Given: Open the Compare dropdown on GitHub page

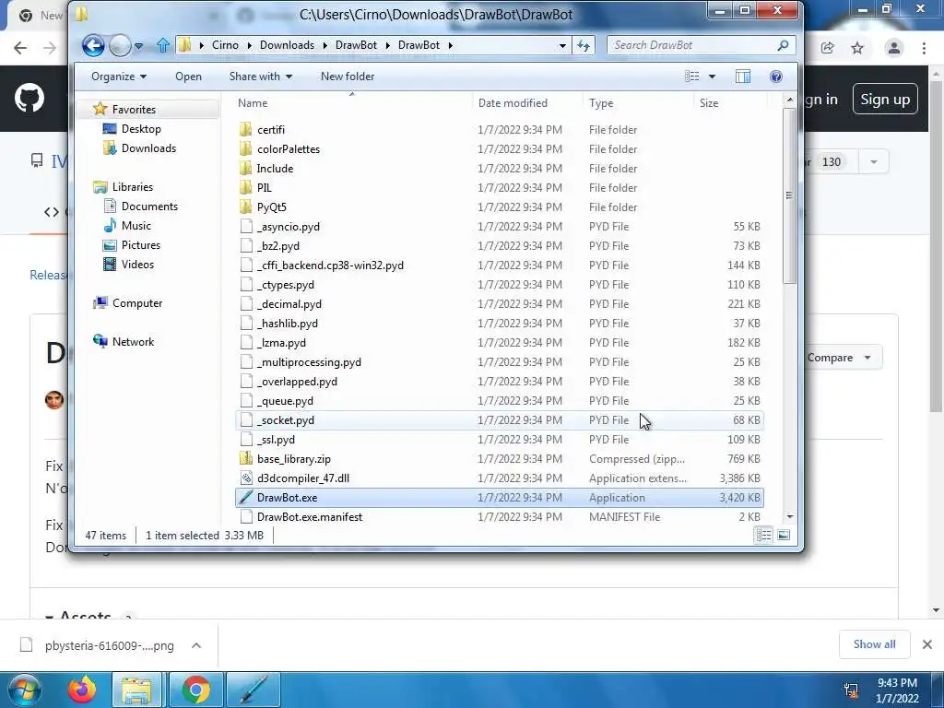Looking at the screenshot, I should [x=839, y=358].
